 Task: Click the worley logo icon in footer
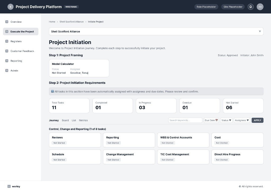click(x=9, y=186)
